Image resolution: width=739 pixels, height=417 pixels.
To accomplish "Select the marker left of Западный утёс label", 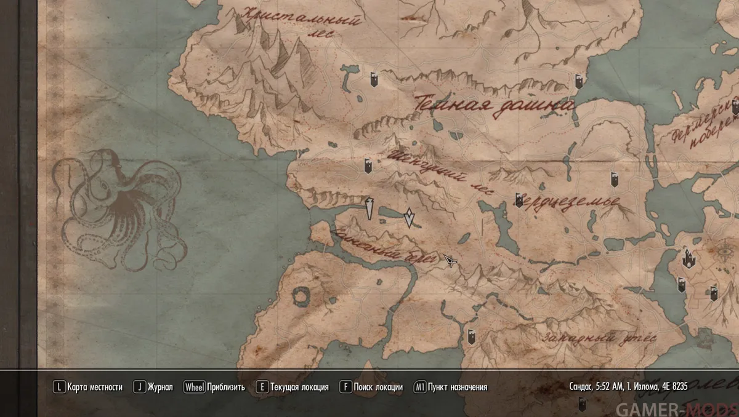I will coord(471,336).
